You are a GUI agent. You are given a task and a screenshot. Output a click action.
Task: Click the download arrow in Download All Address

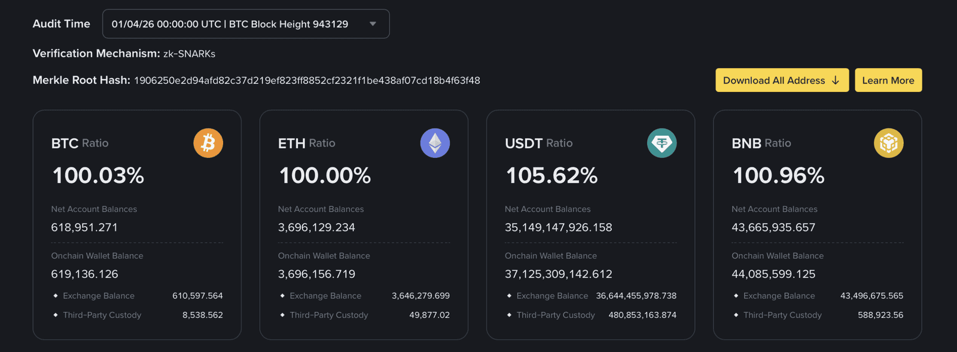click(836, 80)
